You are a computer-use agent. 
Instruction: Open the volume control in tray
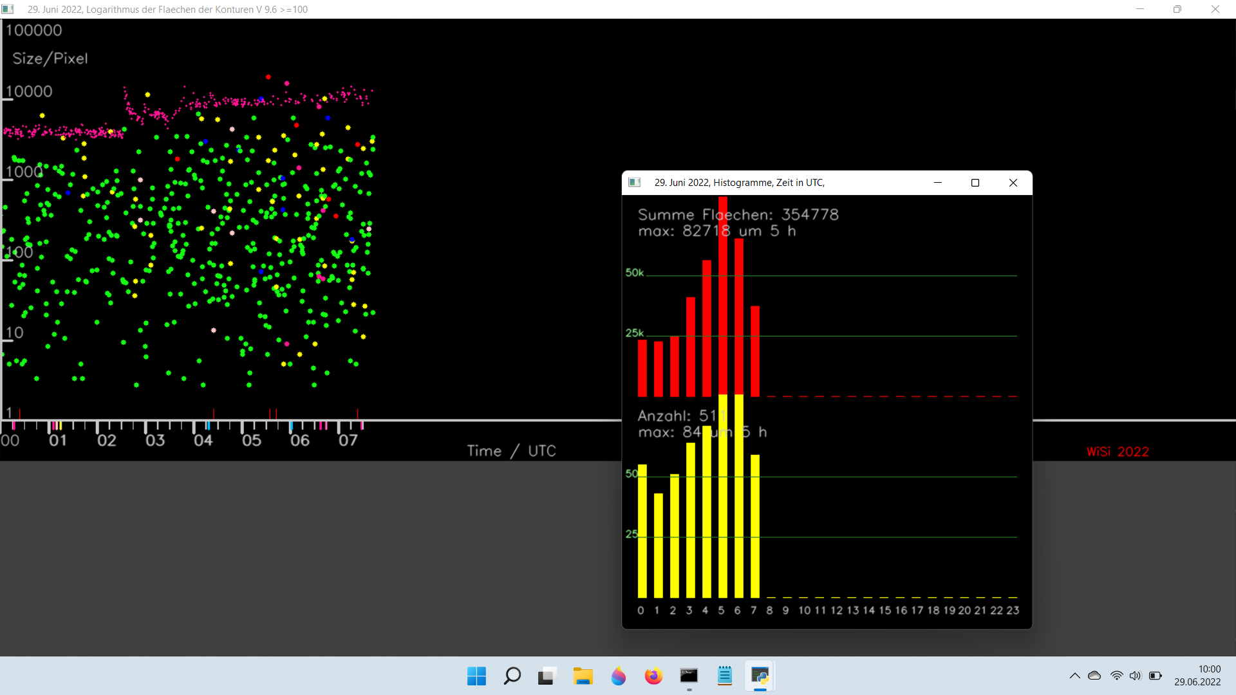(x=1136, y=676)
